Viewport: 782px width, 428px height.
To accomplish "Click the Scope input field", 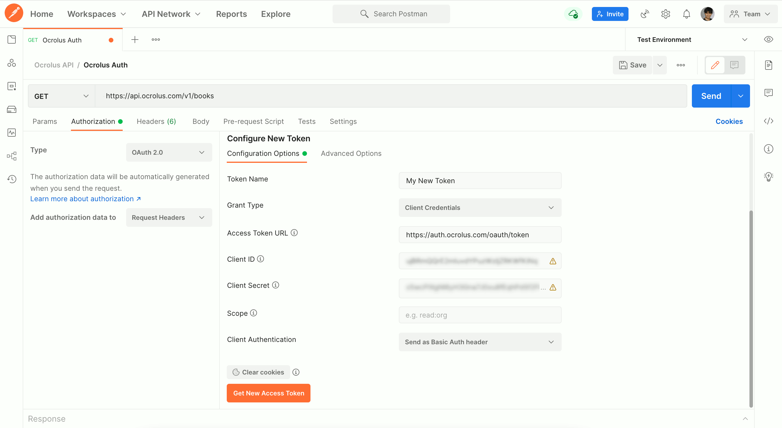I will [x=480, y=315].
